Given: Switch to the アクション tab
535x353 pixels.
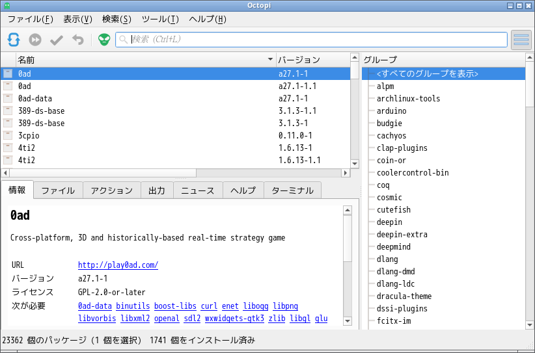Looking at the screenshot, I should point(112,190).
